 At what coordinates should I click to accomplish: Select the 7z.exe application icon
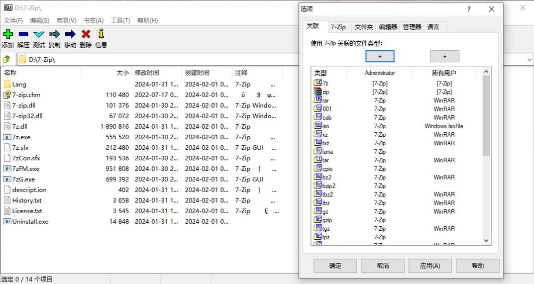tap(7, 137)
